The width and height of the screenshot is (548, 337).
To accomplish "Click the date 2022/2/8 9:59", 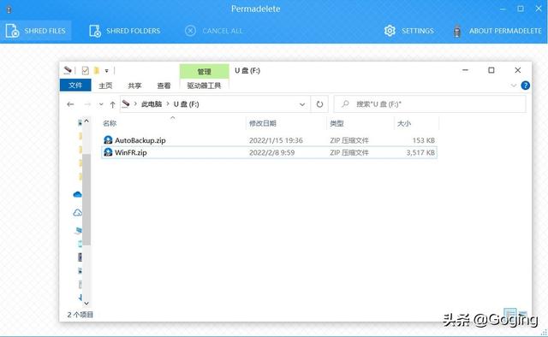I will click(271, 152).
